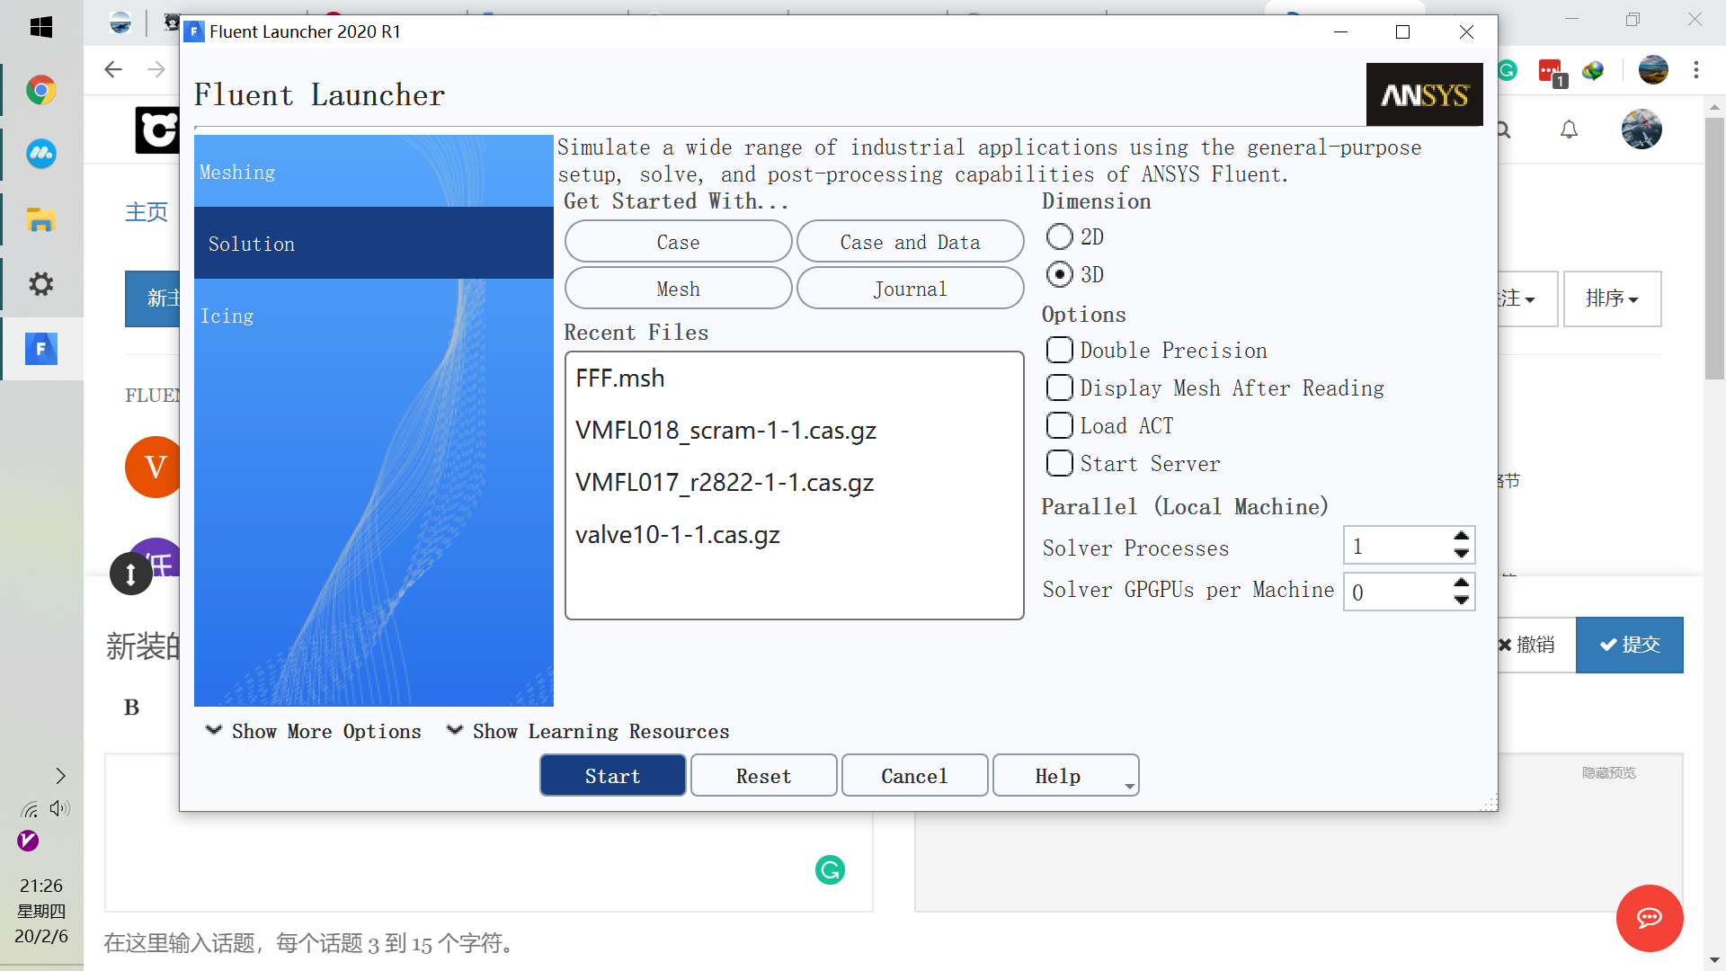
Task: Click 隐藏预览 hide preview link
Action: [1609, 772]
